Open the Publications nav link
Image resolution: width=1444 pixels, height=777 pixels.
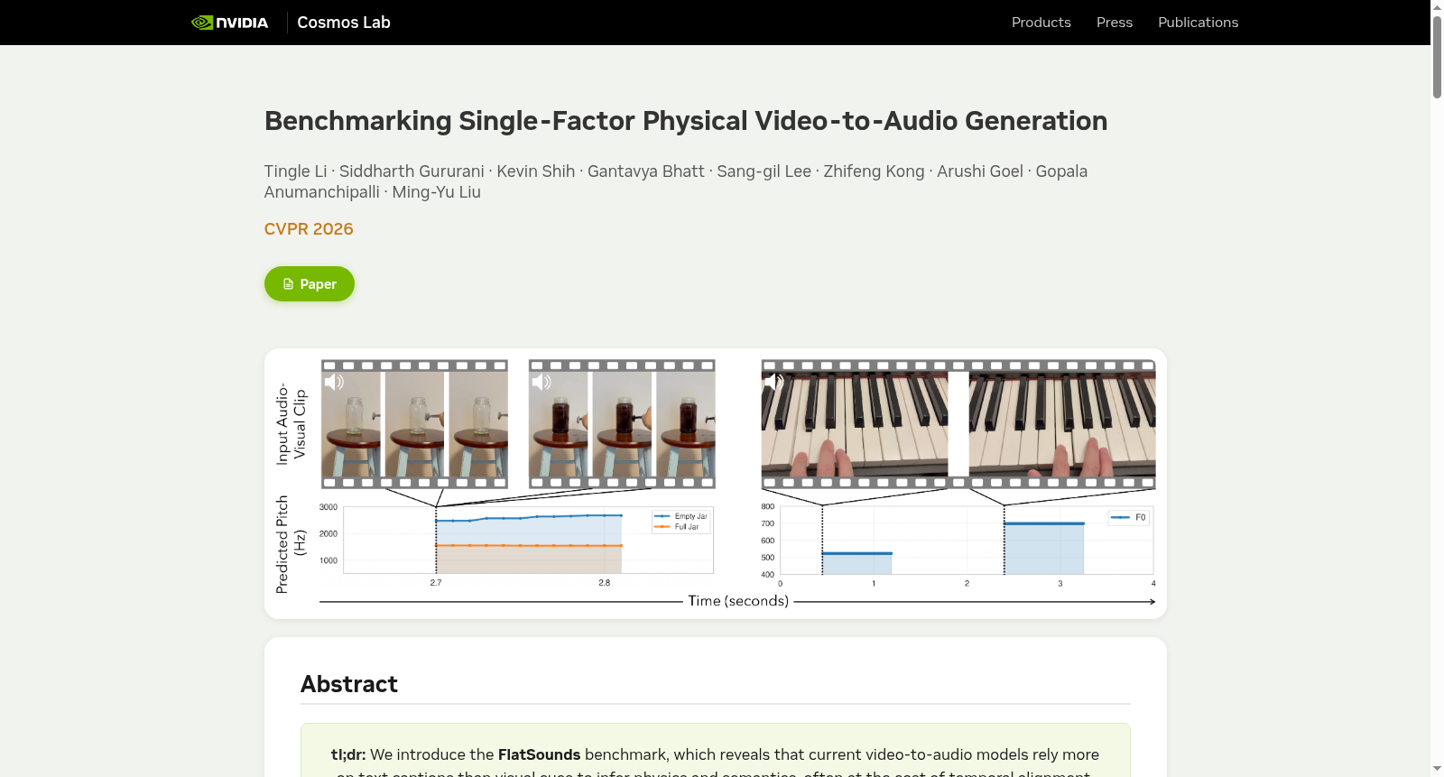1199,23
